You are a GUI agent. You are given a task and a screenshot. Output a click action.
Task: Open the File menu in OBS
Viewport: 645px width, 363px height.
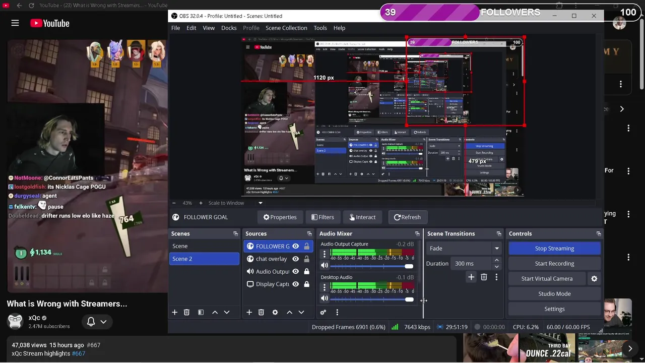(175, 28)
